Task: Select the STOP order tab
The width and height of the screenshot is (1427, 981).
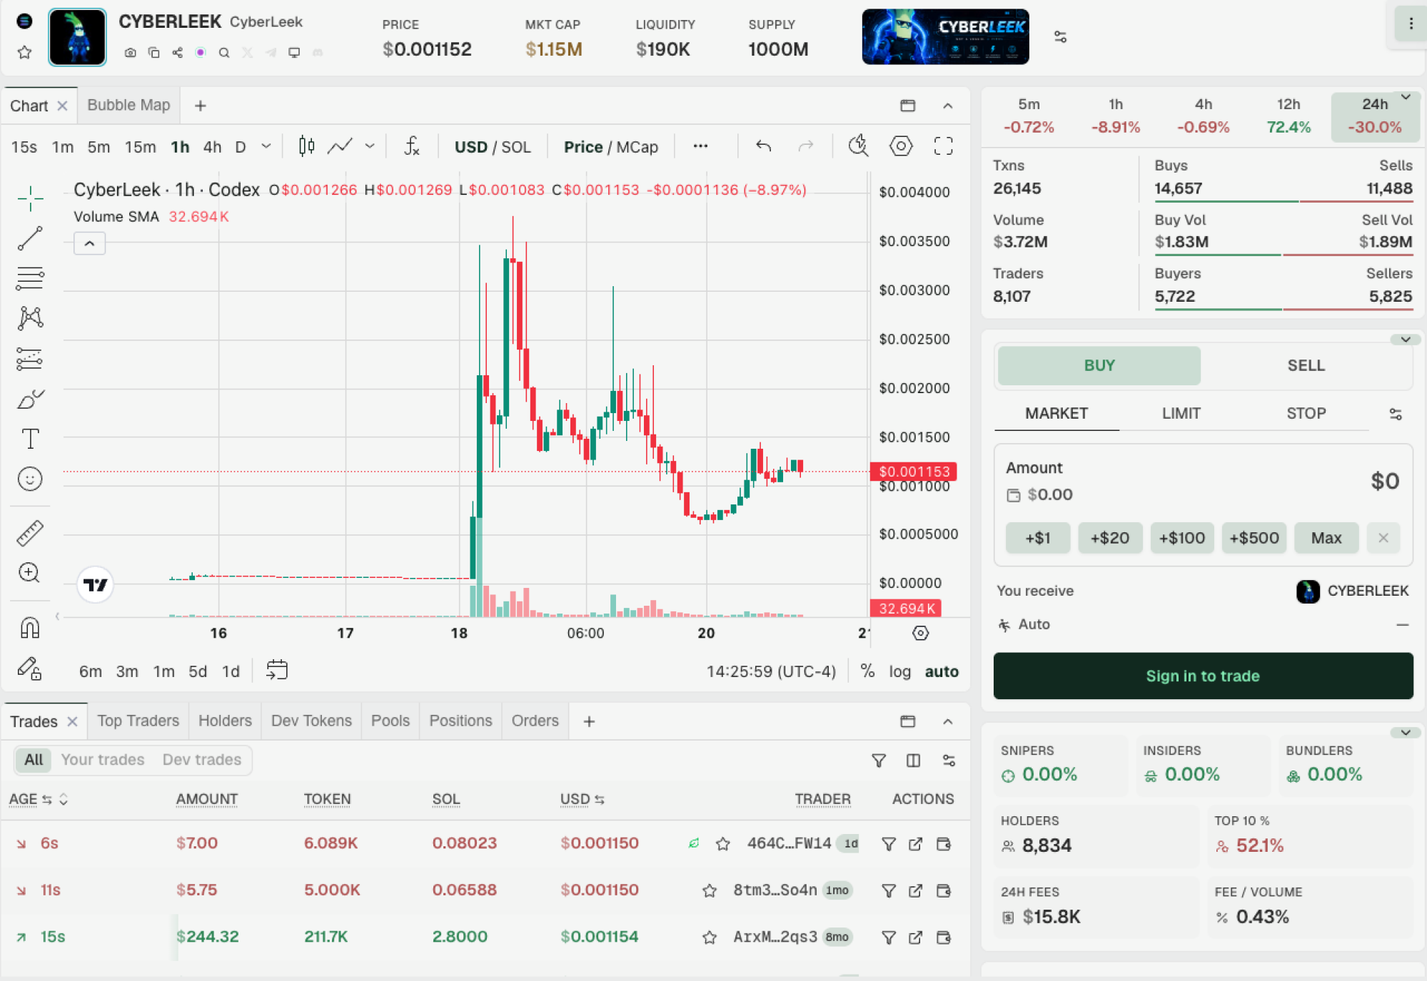Action: (1306, 414)
